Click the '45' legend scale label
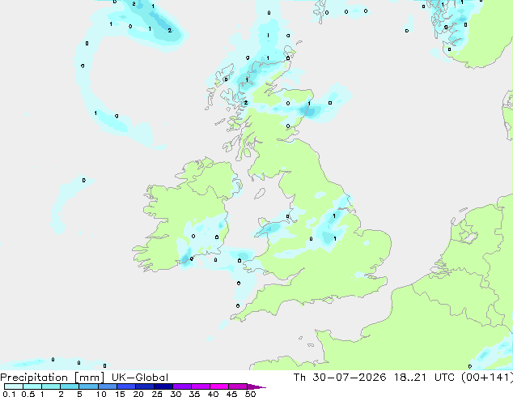This screenshot has width=513, height=397. tap(231, 394)
